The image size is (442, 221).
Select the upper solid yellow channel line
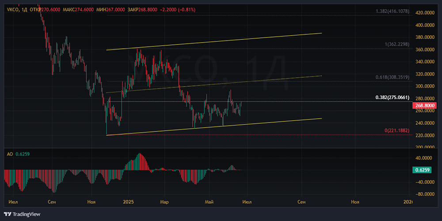(x=214, y=42)
